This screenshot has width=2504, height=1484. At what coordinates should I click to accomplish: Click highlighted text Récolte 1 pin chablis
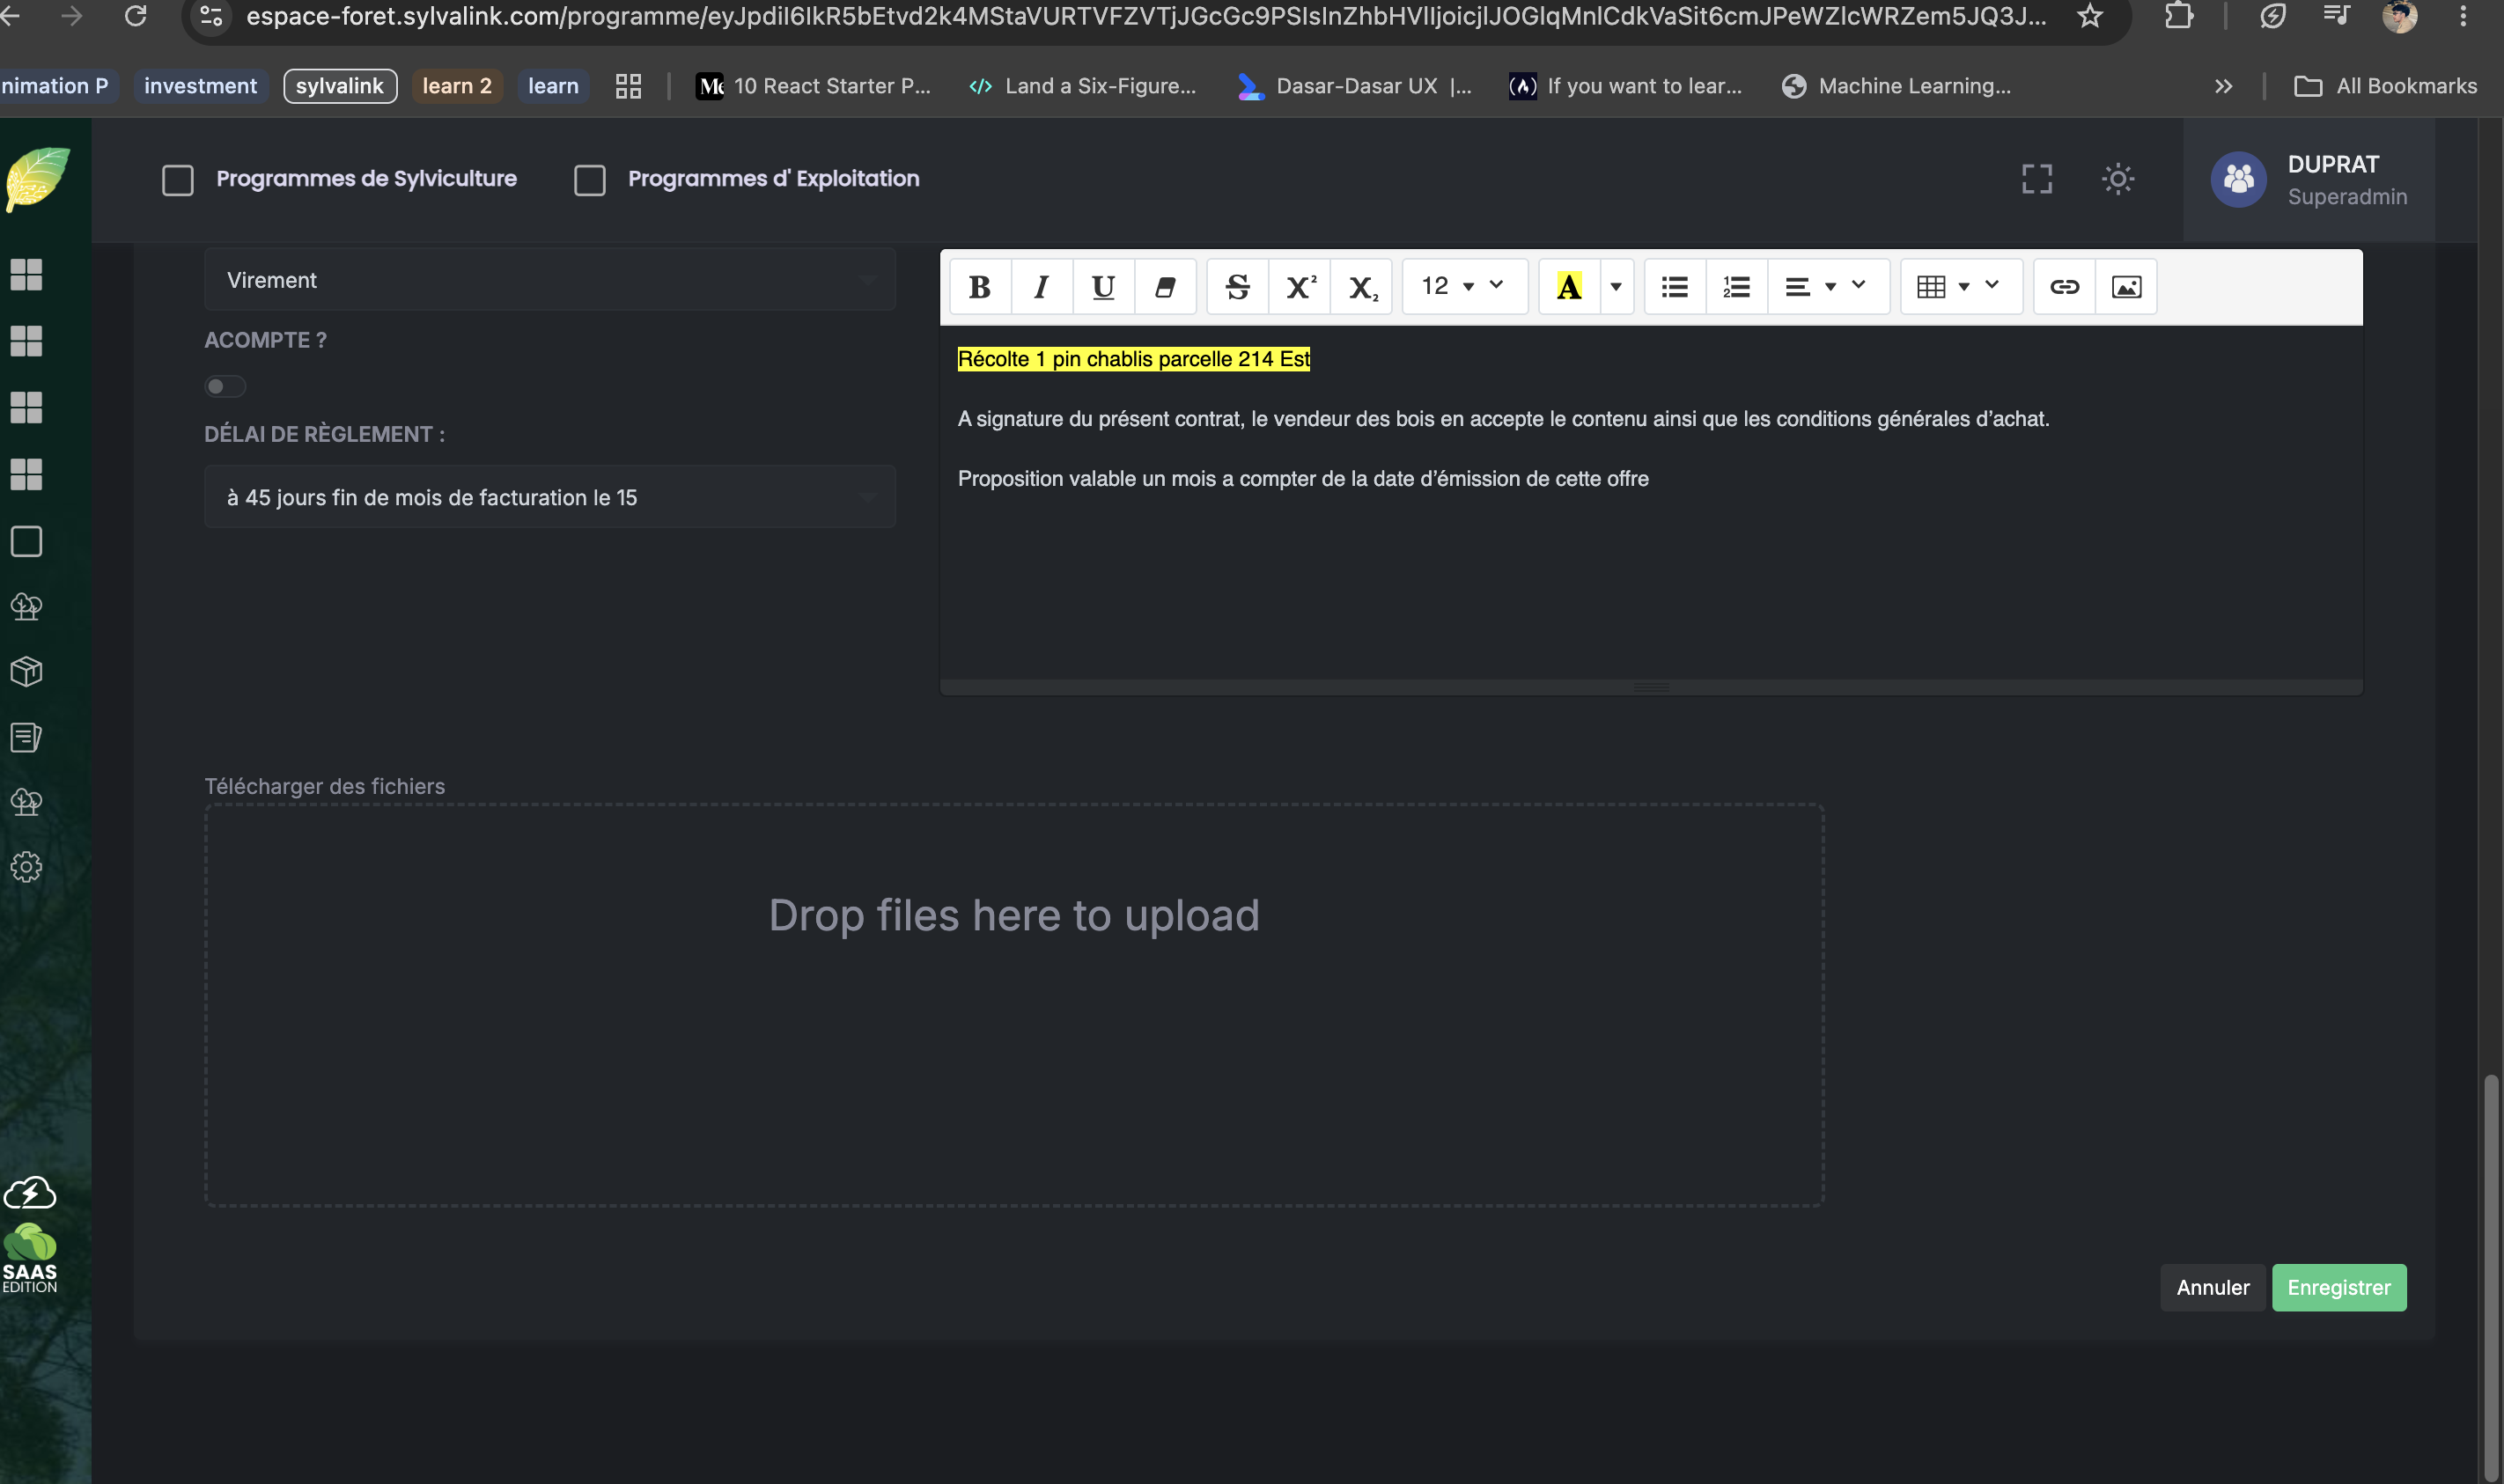pos(1134,359)
